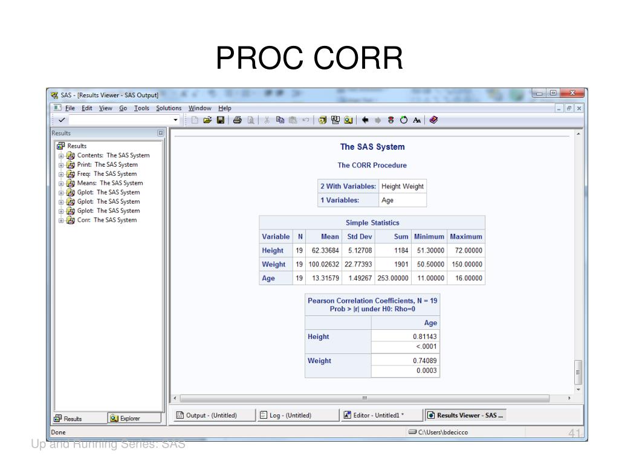619x464 pixels.
Task: Click the horizontal scroll left arrow
Action: 175,398
